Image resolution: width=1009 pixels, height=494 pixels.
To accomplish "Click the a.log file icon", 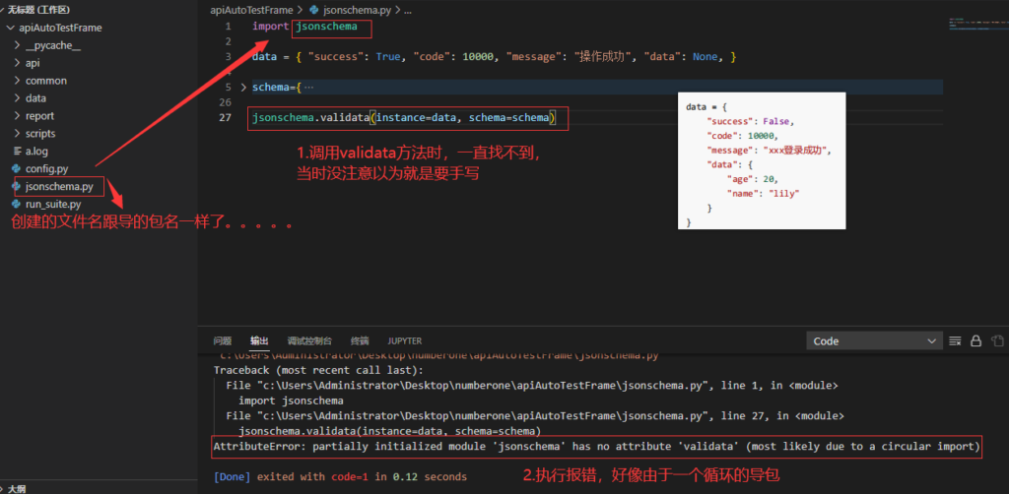I will pos(17,151).
